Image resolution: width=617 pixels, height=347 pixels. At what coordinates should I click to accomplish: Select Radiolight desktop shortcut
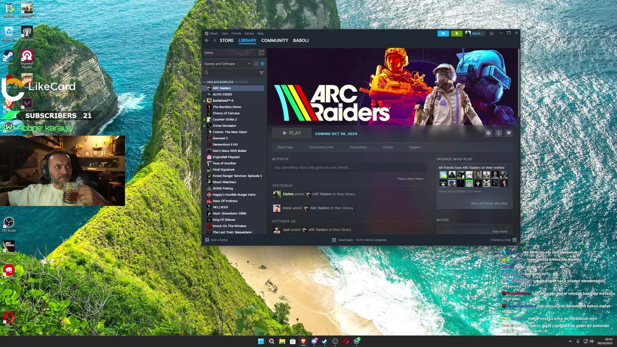(x=27, y=34)
